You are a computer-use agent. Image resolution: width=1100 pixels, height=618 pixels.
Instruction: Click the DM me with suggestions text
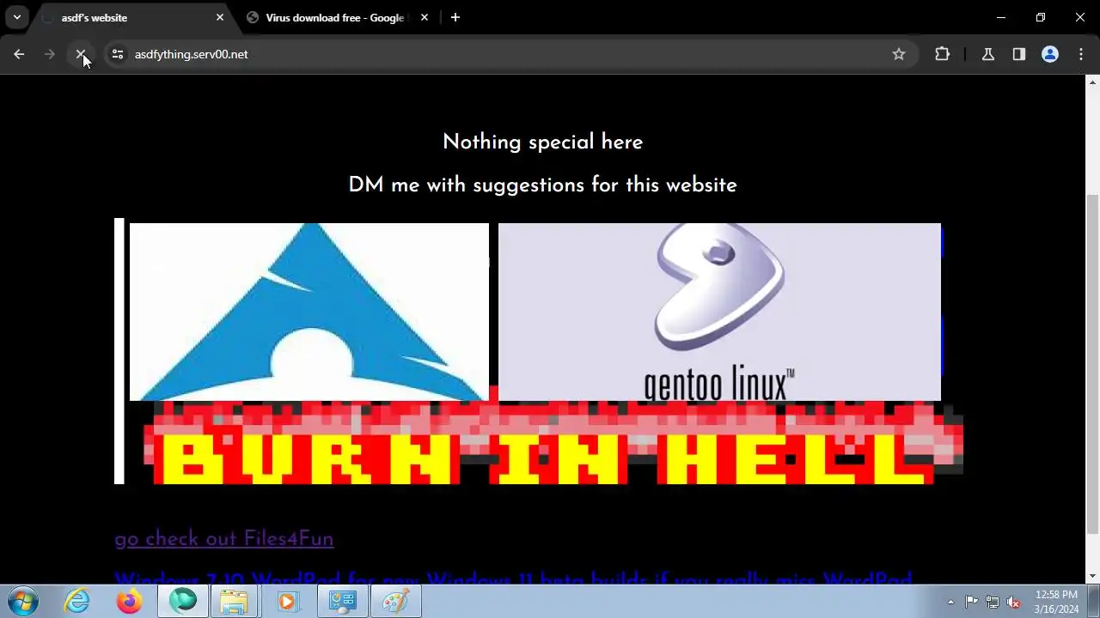tap(542, 185)
